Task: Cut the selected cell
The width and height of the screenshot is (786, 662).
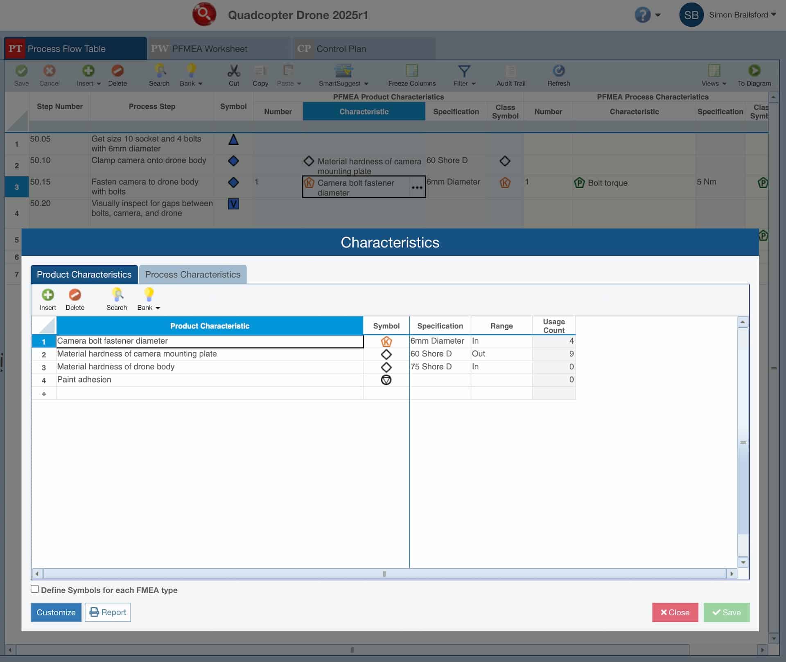Action: coord(234,75)
